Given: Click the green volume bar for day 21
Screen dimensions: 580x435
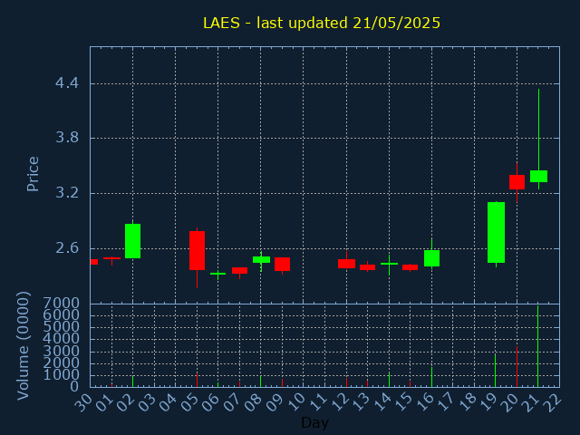Looking at the screenshot, I should tap(537, 346).
